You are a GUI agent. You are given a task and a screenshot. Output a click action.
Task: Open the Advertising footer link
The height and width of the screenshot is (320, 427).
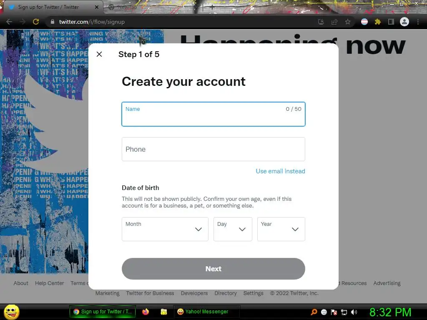click(387, 283)
